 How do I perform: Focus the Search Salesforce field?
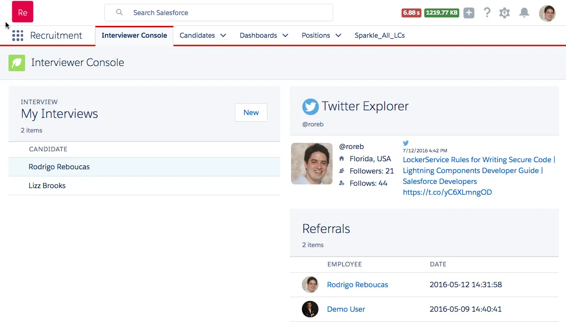point(219,13)
